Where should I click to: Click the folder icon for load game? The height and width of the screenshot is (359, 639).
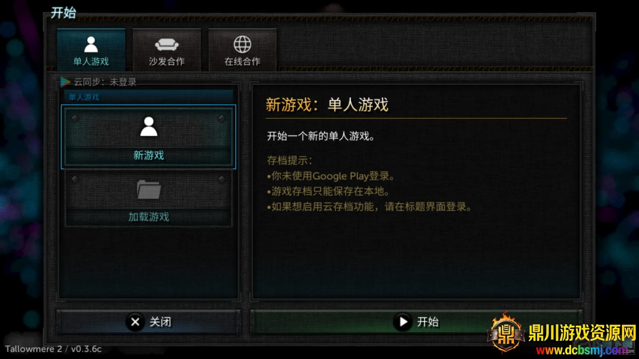pos(149,189)
